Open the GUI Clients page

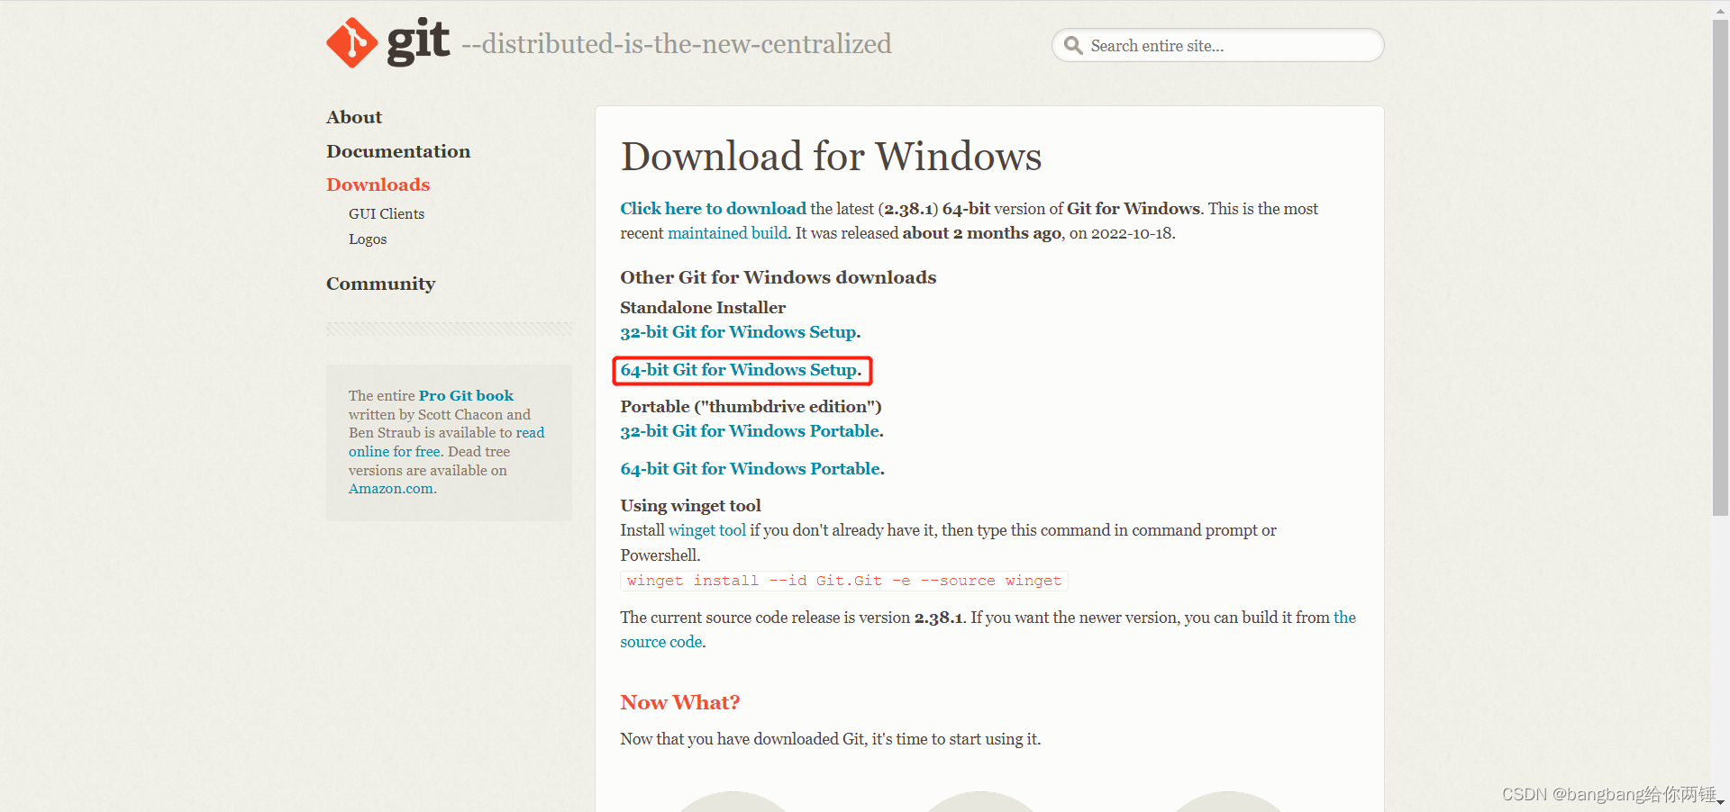[386, 213]
